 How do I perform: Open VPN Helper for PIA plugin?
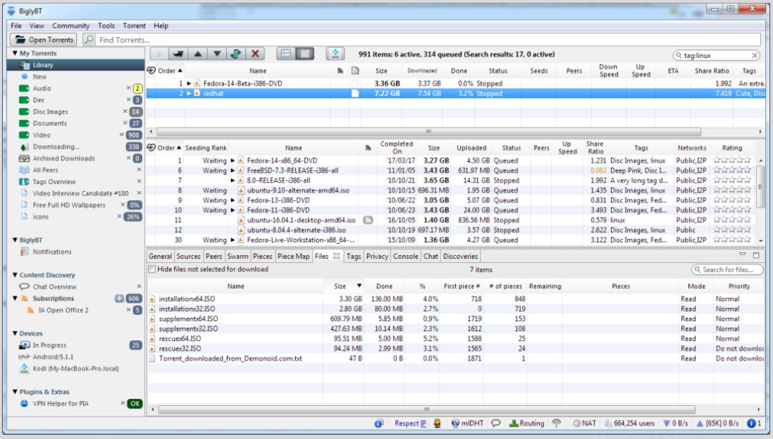pos(60,404)
